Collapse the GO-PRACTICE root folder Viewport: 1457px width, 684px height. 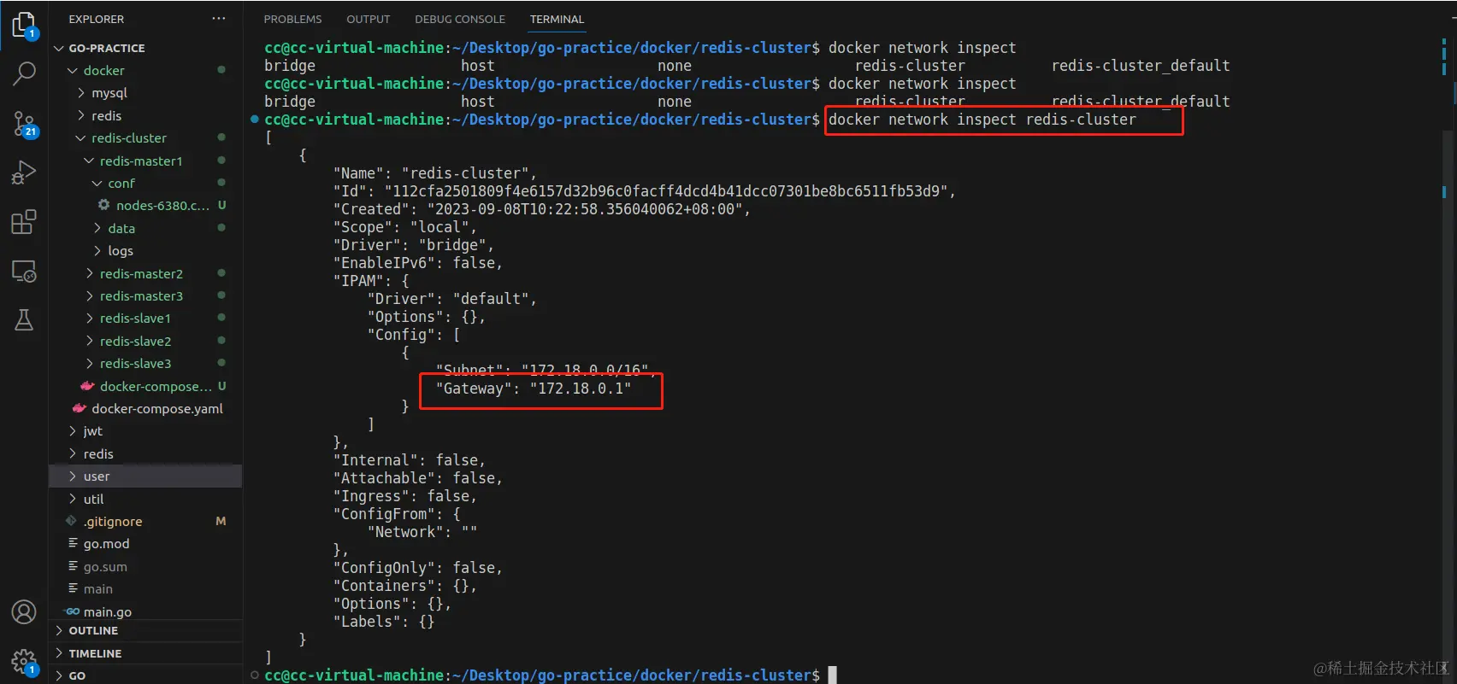59,48
